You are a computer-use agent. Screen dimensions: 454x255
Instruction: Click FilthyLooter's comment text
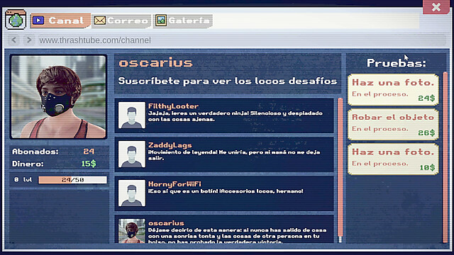235,116
